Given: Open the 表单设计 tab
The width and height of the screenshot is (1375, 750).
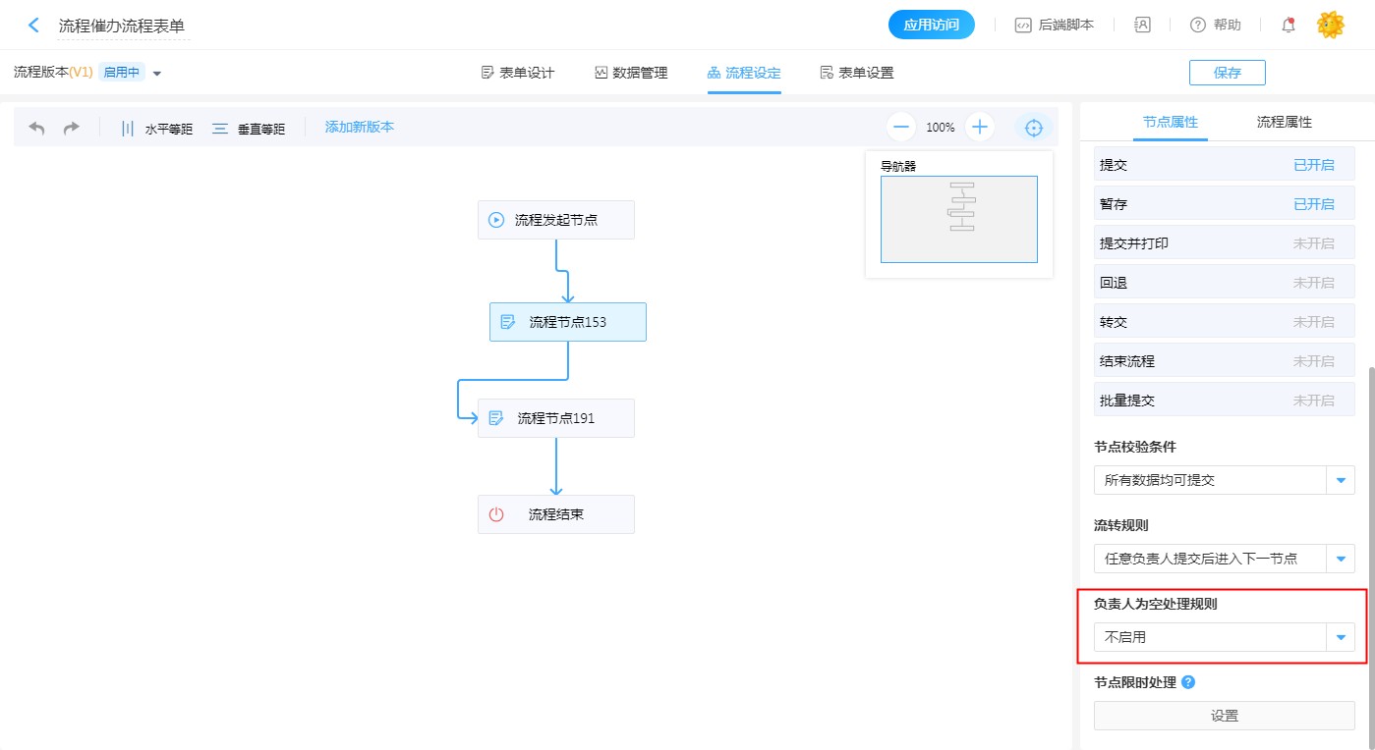Looking at the screenshot, I should coord(518,73).
